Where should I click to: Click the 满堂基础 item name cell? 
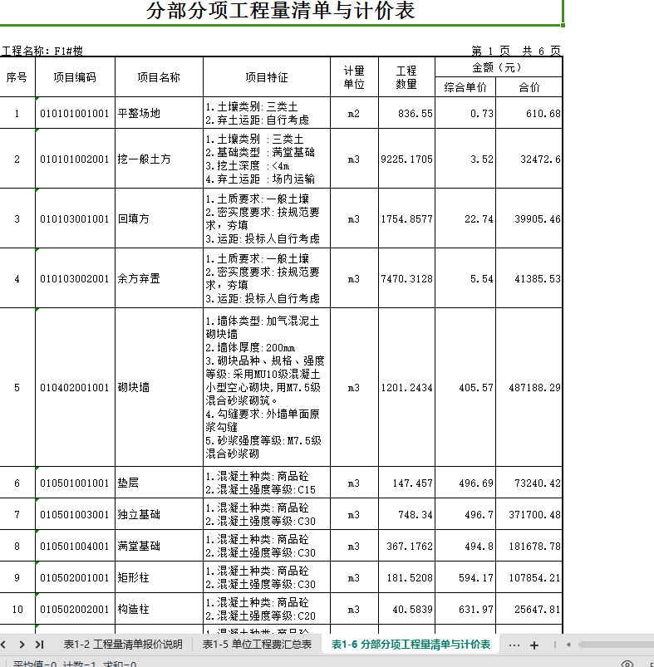click(x=160, y=546)
